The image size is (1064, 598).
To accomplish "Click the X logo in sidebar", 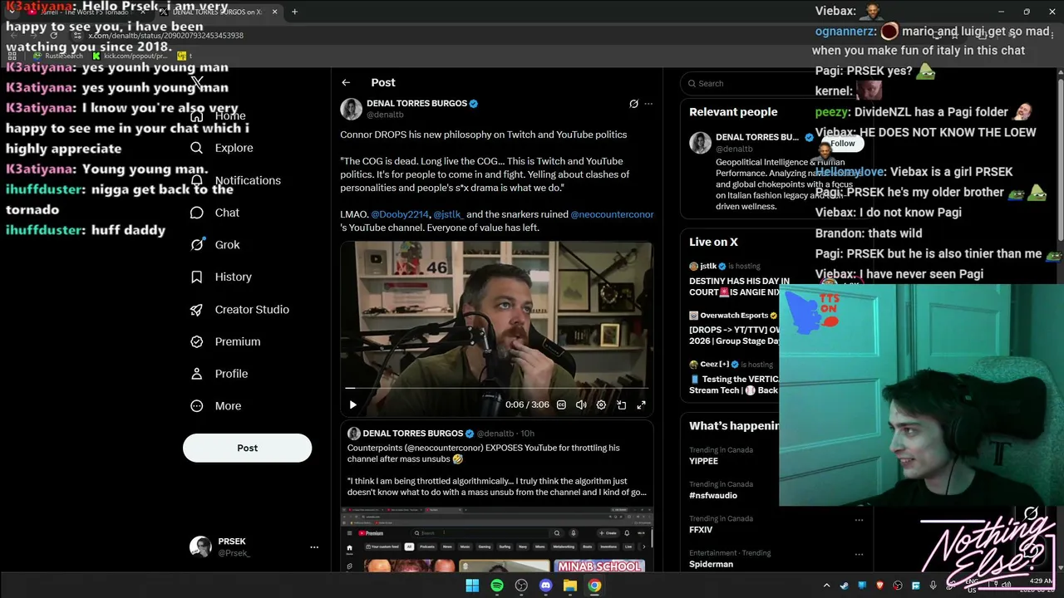I will click(x=196, y=82).
